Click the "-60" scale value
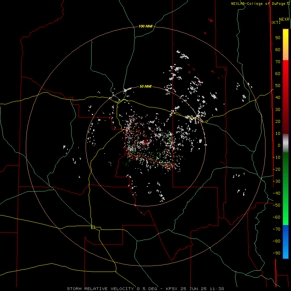Image resolution: width=291 pixels, height=291 pixels. [276, 217]
